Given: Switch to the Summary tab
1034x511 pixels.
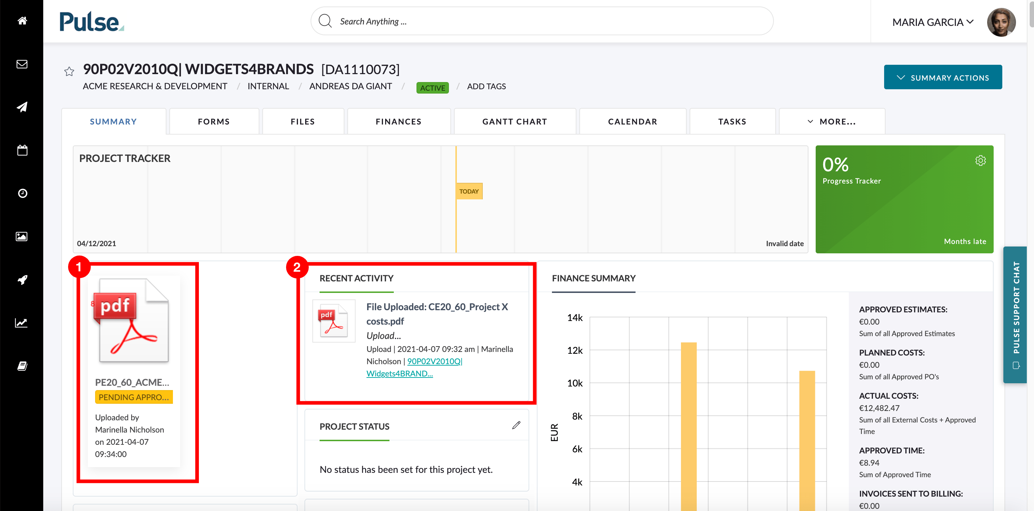Looking at the screenshot, I should pyautogui.click(x=113, y=121).
